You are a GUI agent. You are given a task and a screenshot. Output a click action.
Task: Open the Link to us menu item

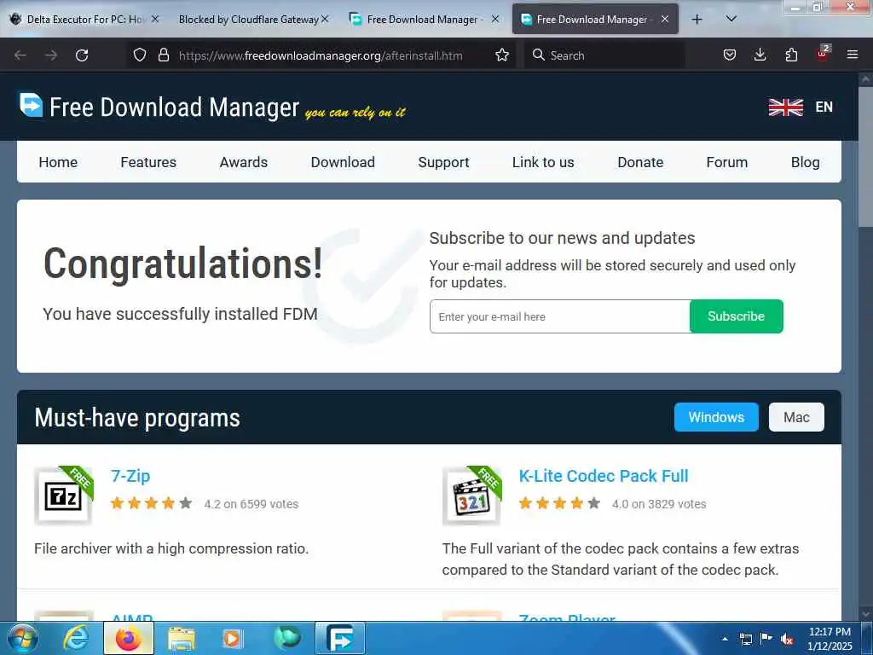[x=543, y=162]
